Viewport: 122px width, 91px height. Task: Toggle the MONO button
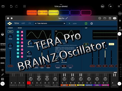(10, 32)
